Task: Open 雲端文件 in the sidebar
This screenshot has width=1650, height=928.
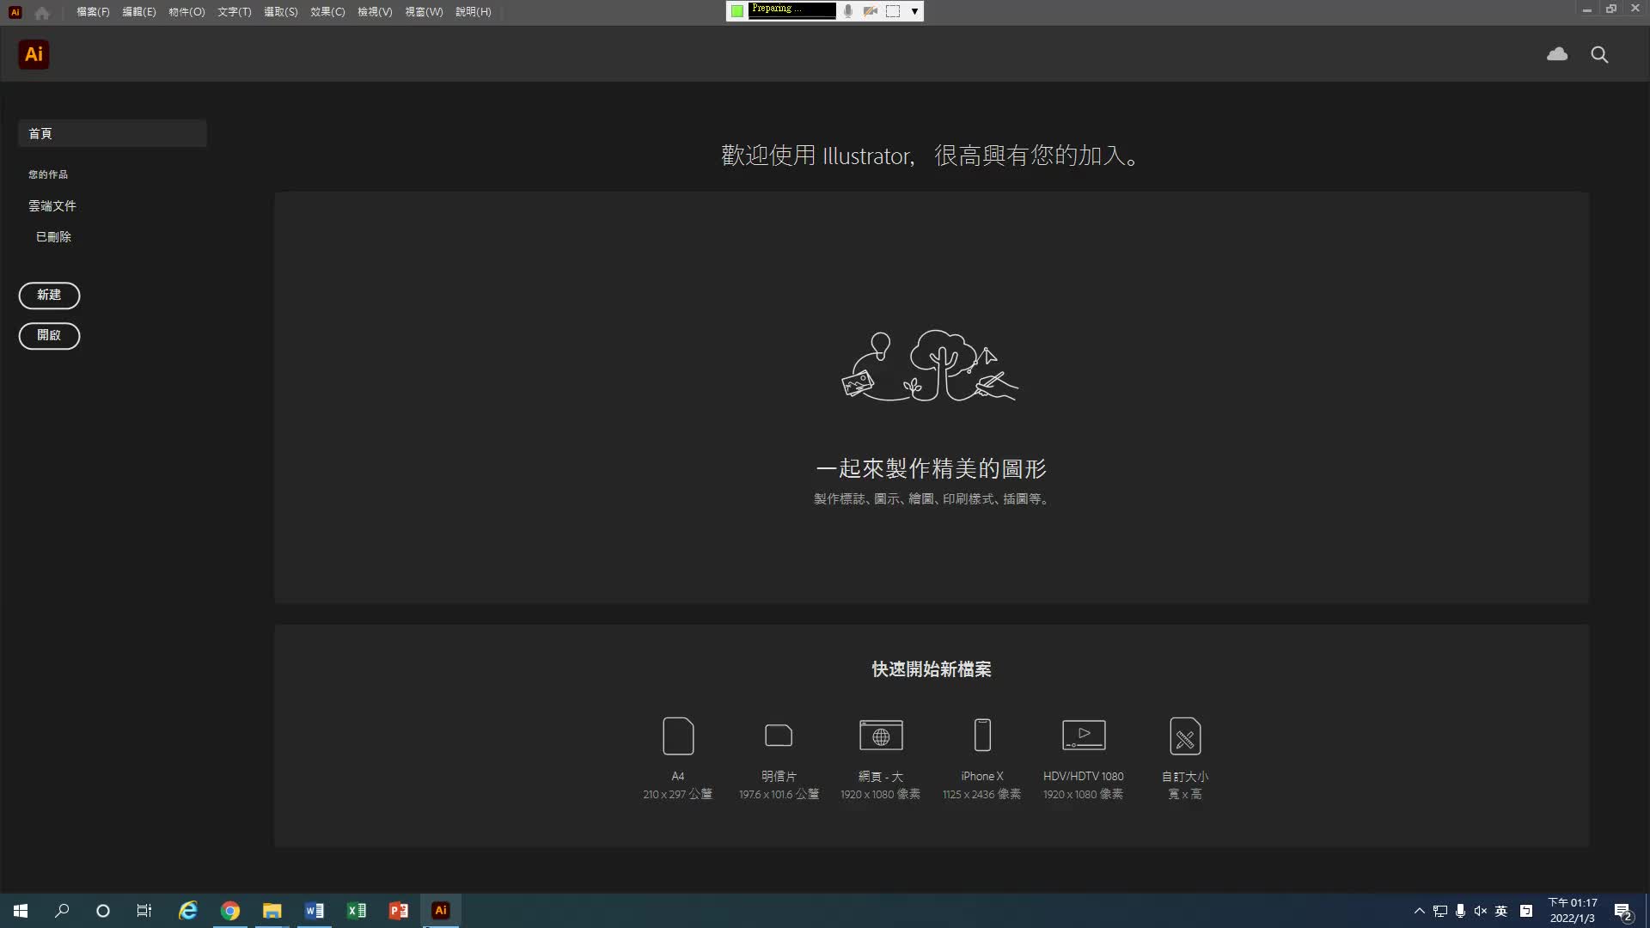Action: [x=52, y=206]
